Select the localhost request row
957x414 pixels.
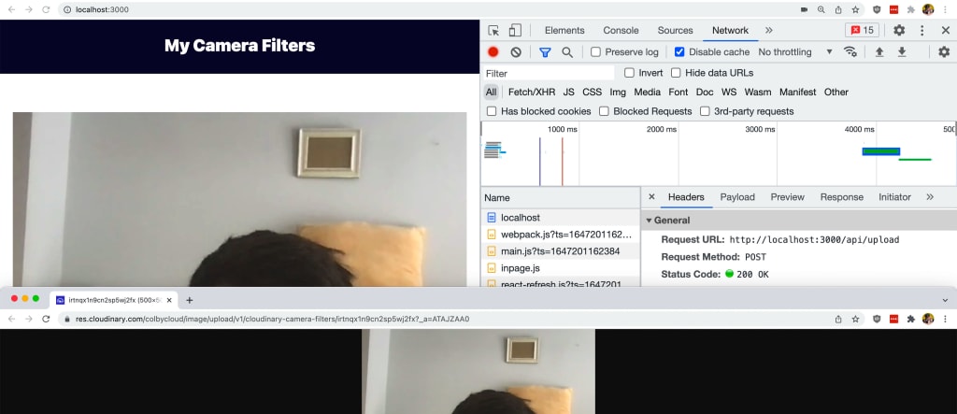(561, 218)
